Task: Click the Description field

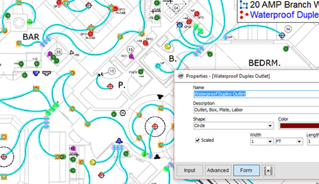Action: (x=256, y=110)
